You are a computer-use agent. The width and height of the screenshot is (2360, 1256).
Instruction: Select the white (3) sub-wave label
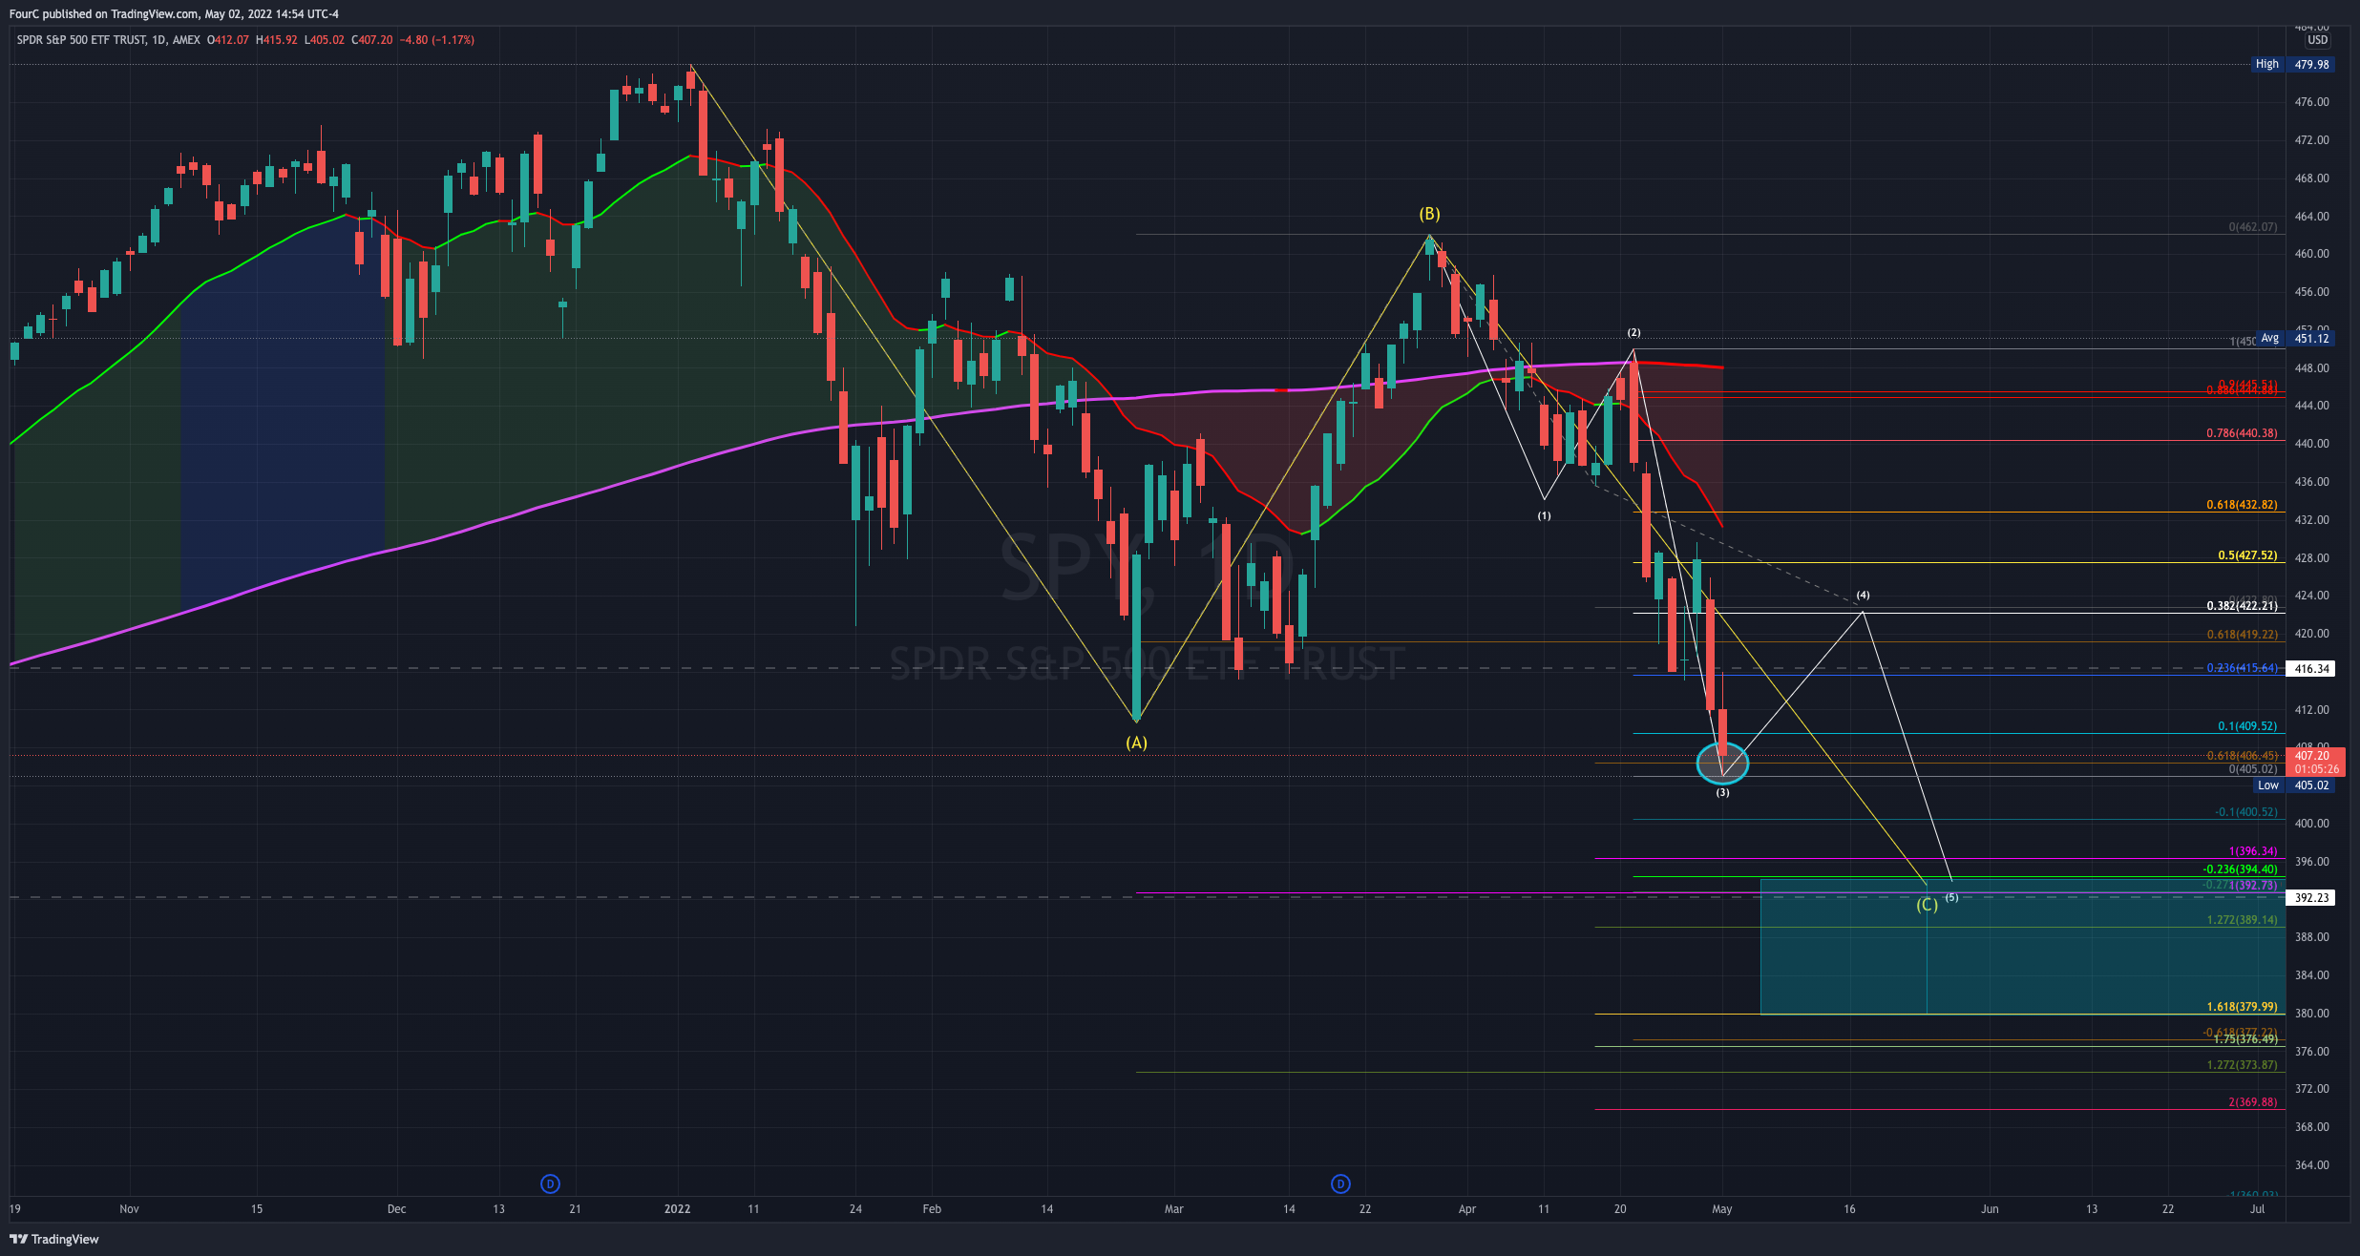click(1722, 792)
